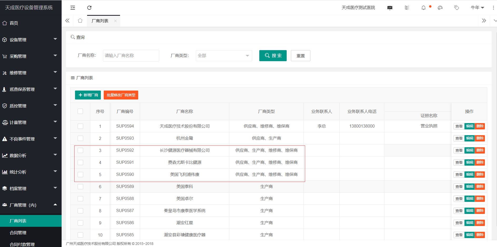The height and width of the screenshot is (247, 497).
Task: Open the 厂商类型 dropdown
Action: coord(224,56)
